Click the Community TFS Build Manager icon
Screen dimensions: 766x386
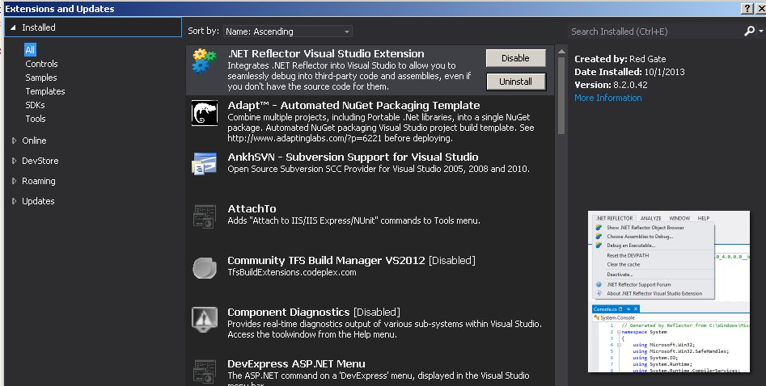(x=204, y=268)
